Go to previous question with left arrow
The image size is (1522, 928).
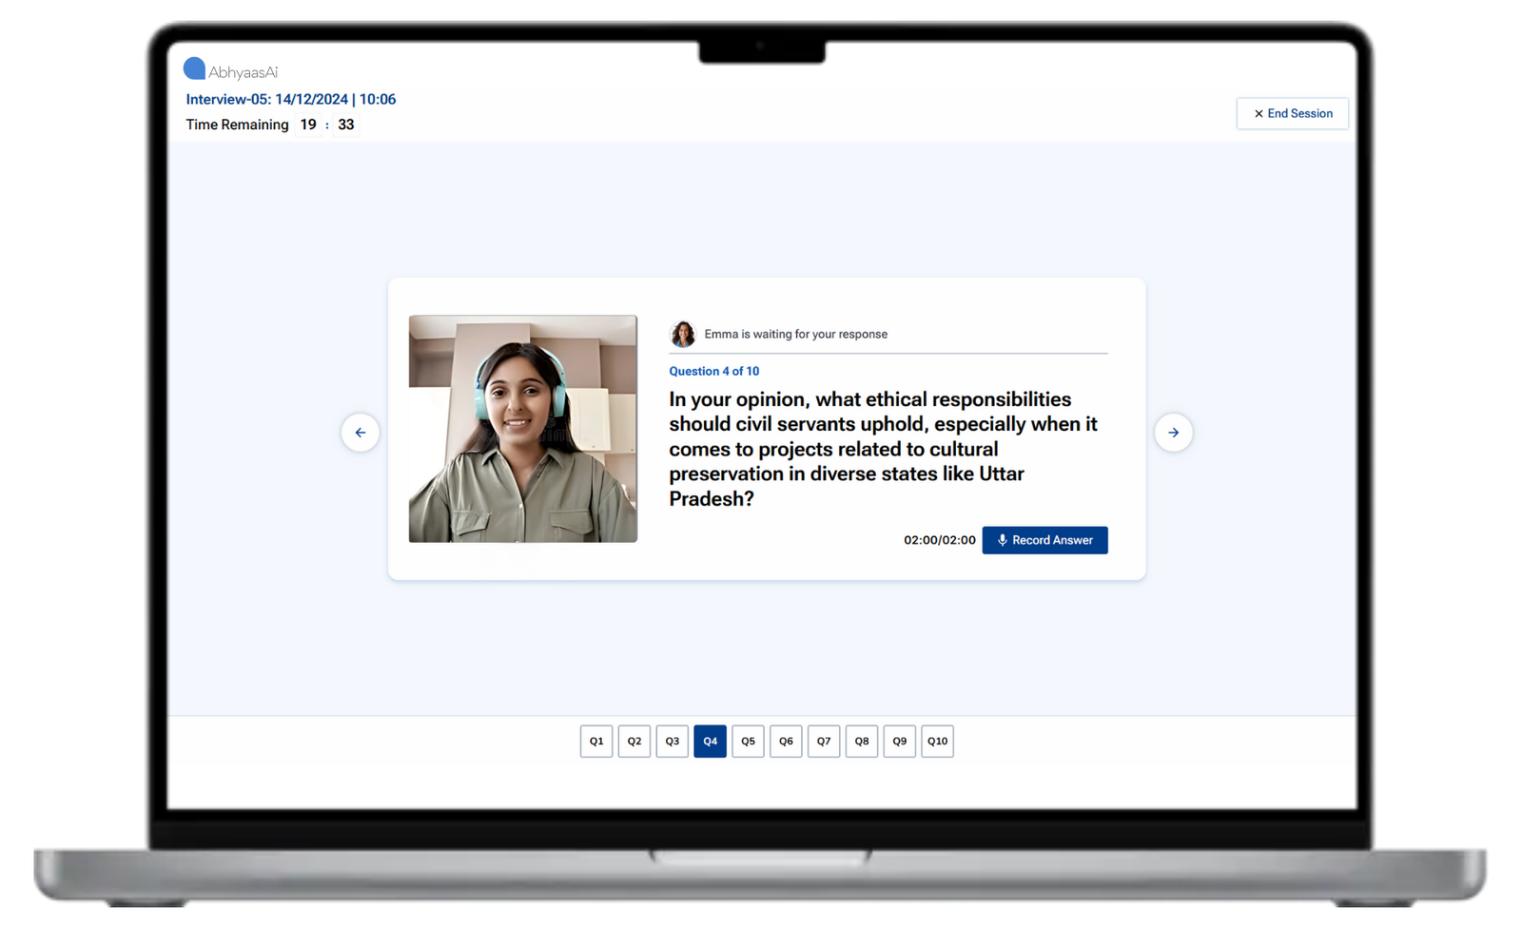[361, 433]
